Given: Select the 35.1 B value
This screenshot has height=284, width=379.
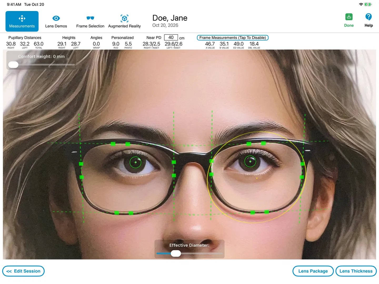Looking at the screenshot, I should pyautogui.click(x=224, y=44).
